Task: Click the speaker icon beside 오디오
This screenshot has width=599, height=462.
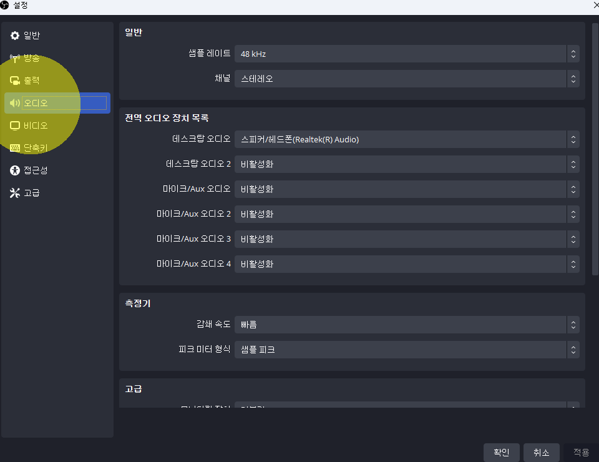Action: click(14, 103)
